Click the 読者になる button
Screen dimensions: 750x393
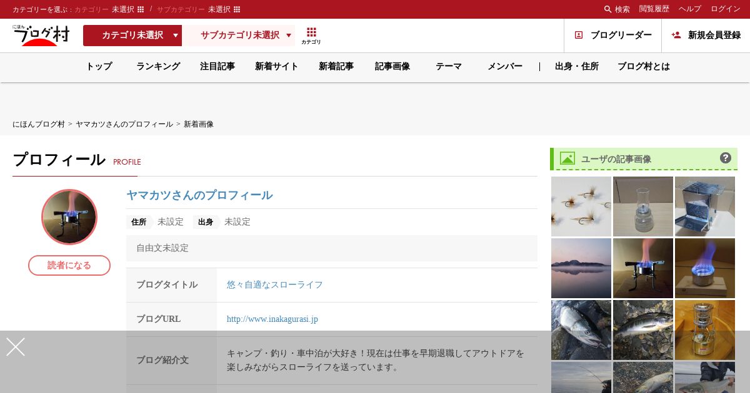point(69,265)
